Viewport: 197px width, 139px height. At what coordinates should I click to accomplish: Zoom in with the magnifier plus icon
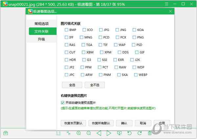pos(79,133)
